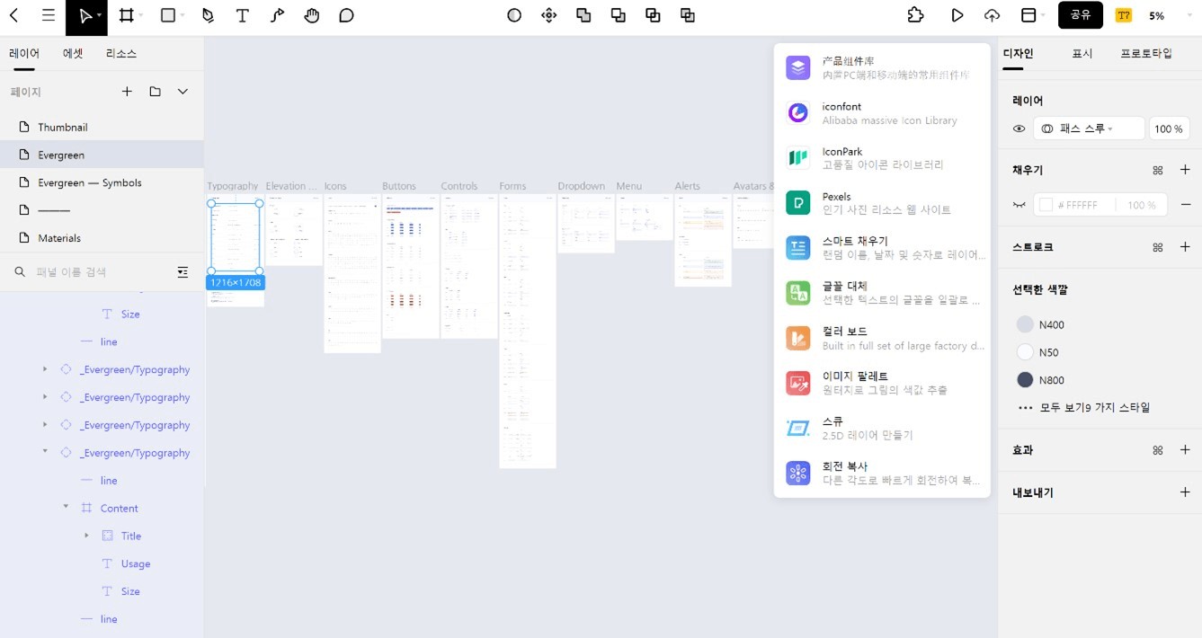Select the Text tool

242,16
